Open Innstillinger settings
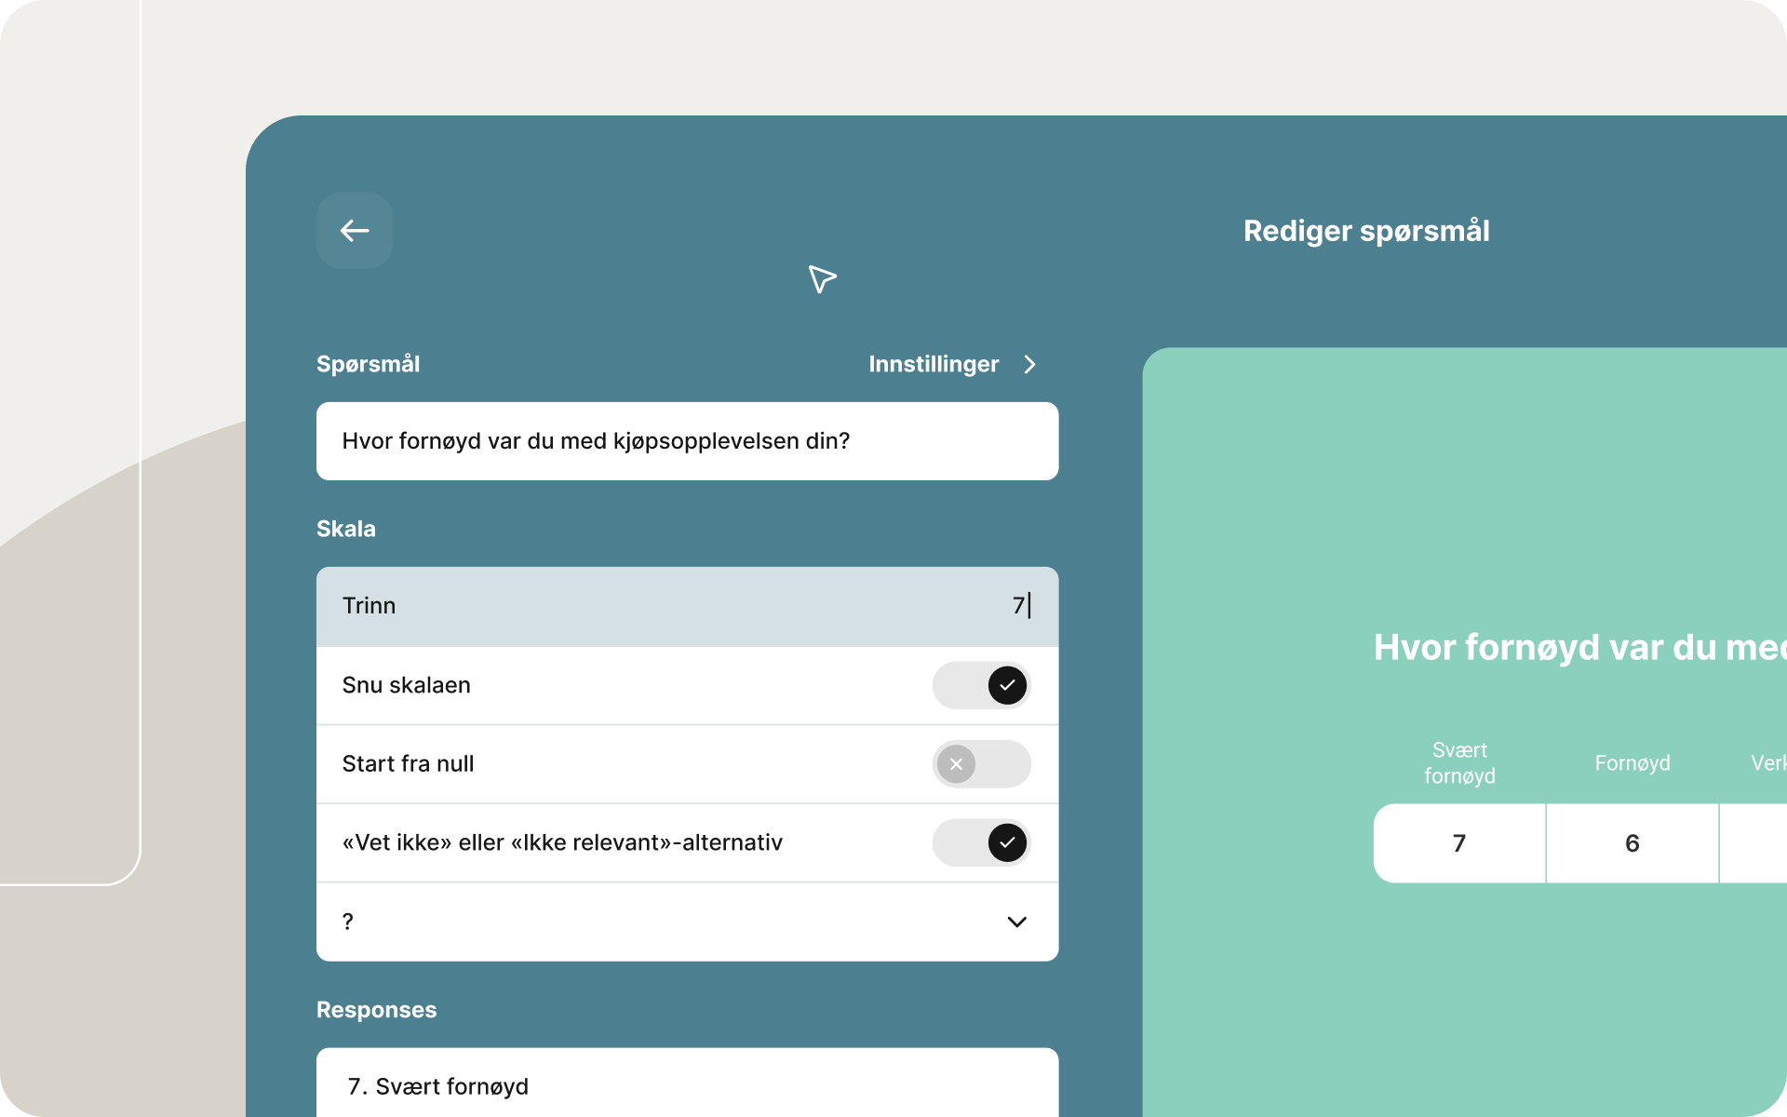Viewport: 1787px width, 1117px height. click(934, 365)
